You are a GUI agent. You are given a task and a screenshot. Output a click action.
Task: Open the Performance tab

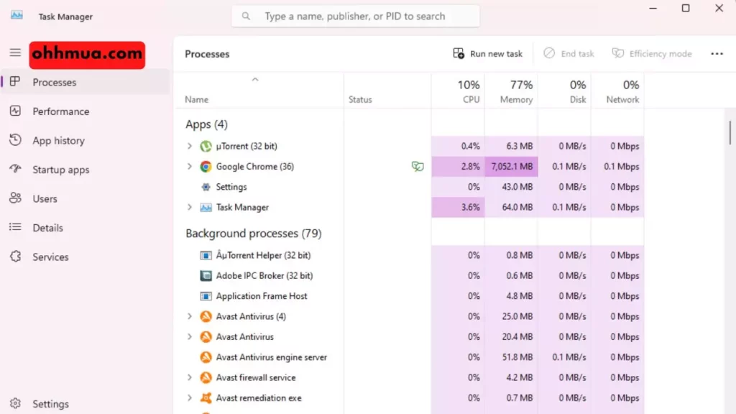[x=60, y=111]
